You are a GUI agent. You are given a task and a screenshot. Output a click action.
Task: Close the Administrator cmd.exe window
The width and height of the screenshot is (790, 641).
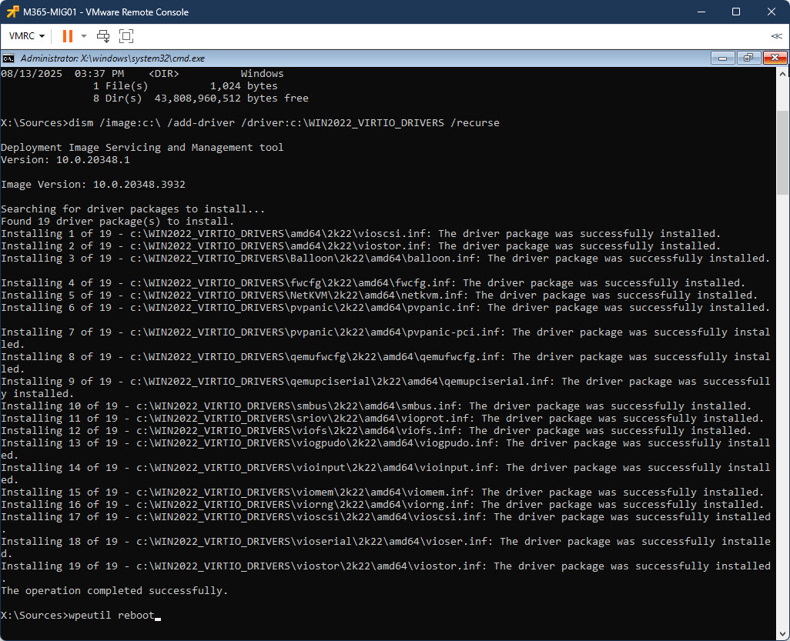775,58
